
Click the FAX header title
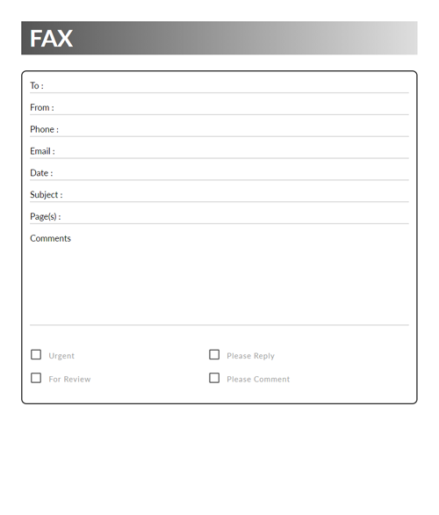51,39
